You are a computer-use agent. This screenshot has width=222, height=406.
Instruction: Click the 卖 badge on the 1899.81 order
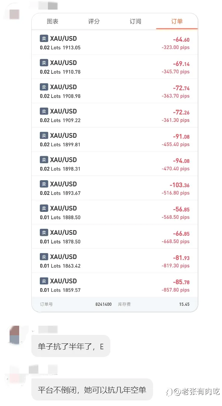[x=44, y=136]
